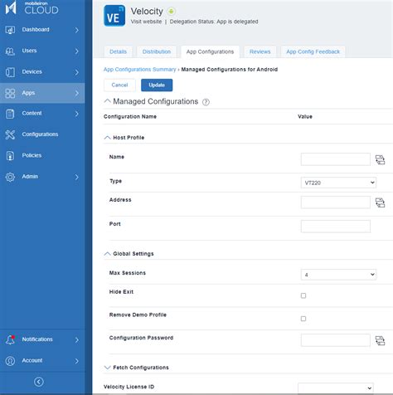Click the Content document icon
The height and width of the screenshot is (395, 393).
(x=10, y=114)
